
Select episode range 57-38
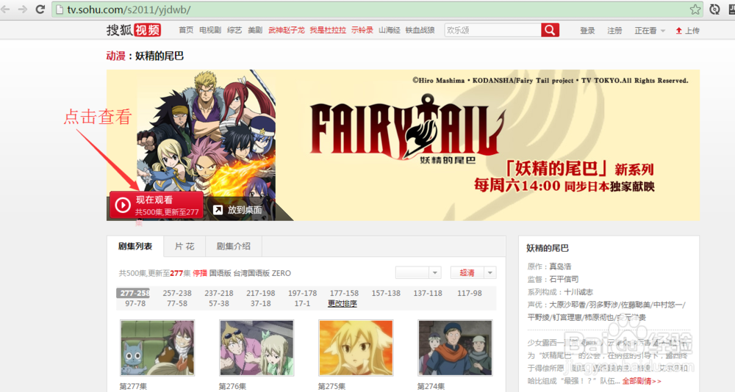[x=219, y=303]
